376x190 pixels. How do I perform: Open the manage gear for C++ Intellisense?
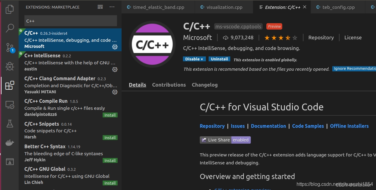pos(115,70)
